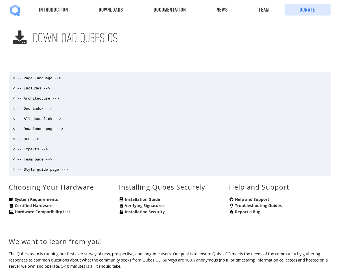Click the "<!-- All docs link -->" code line
The height and width of the screenshot is (268, 343).
pos(37,119)
